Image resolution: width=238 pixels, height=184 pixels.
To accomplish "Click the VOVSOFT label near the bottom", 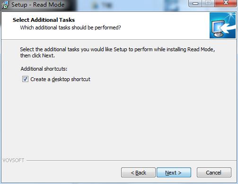I will tap(13, 160).
